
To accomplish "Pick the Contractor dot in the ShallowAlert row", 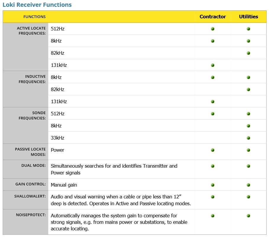I will point(212,197).
